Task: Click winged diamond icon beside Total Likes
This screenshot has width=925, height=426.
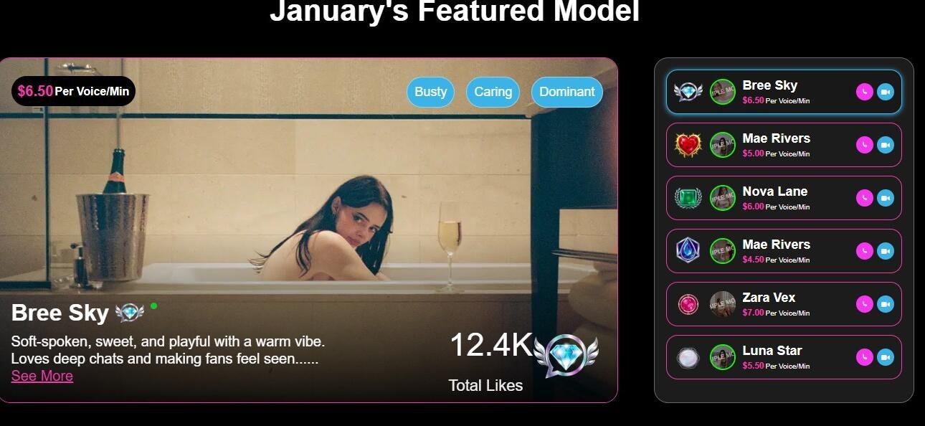Action: [566, 356]
